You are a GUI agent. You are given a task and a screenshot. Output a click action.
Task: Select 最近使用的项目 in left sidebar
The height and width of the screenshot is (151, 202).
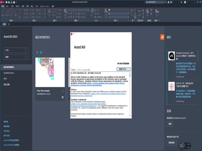tap(16, 67)
